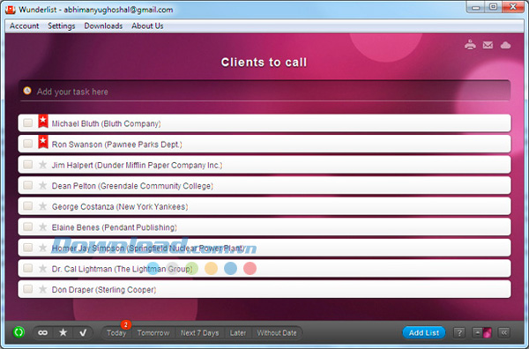Click the green sync button
Viewport: 529px width, 349px height.
point(19,332)
